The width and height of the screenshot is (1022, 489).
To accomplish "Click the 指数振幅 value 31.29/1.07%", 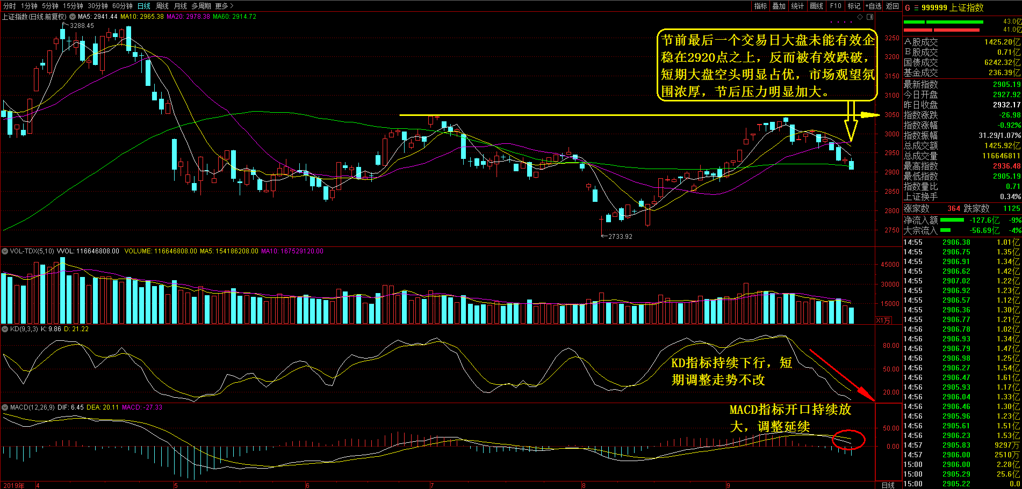I will 999,135.
